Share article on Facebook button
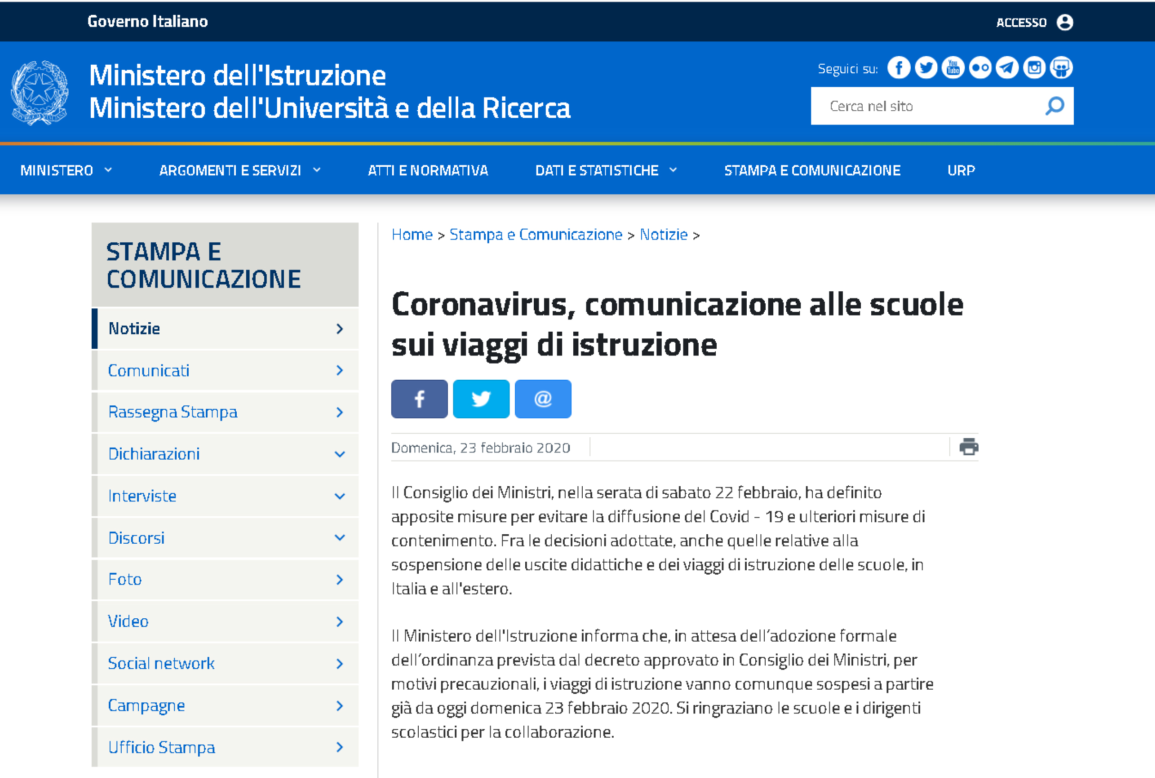Image resolution: width=1155 pixels, height=778 pixels. (x=419, y=399)
